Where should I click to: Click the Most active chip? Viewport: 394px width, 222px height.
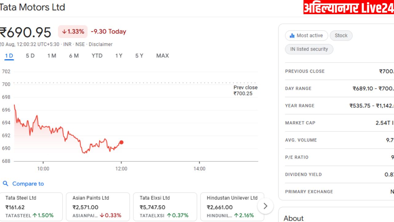coord(307,35)
